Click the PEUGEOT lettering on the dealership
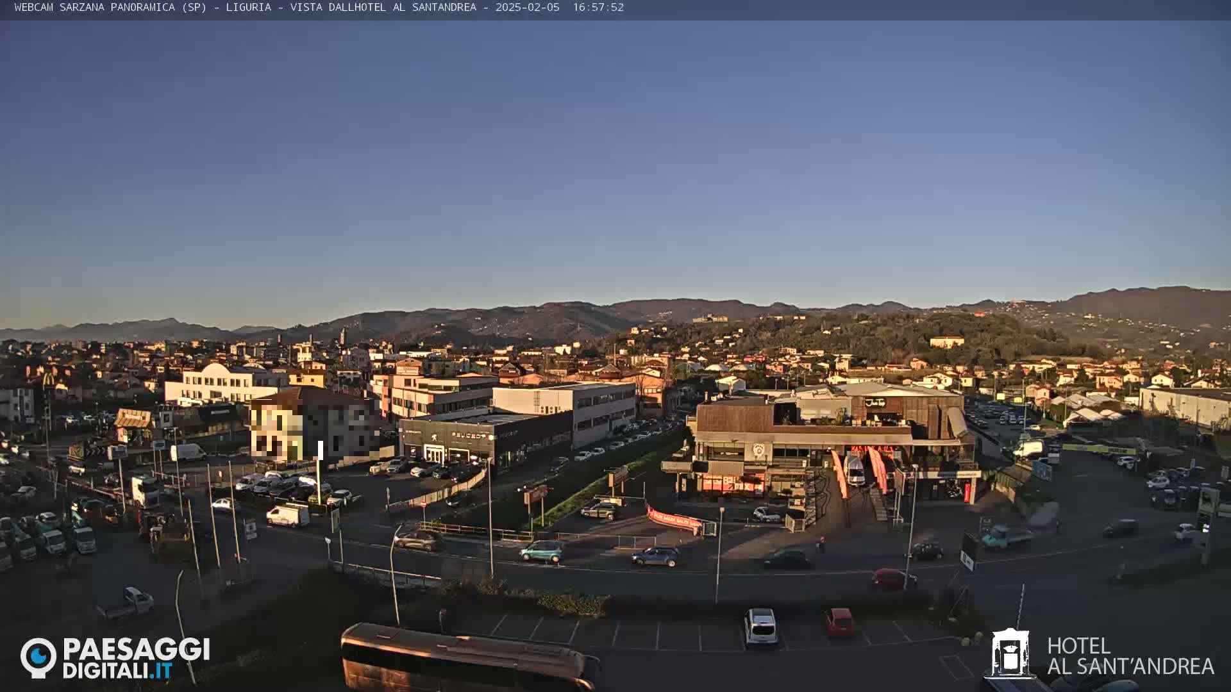Screen dimensions: 1231x692 pyautogui.click(x=469, y=436)
